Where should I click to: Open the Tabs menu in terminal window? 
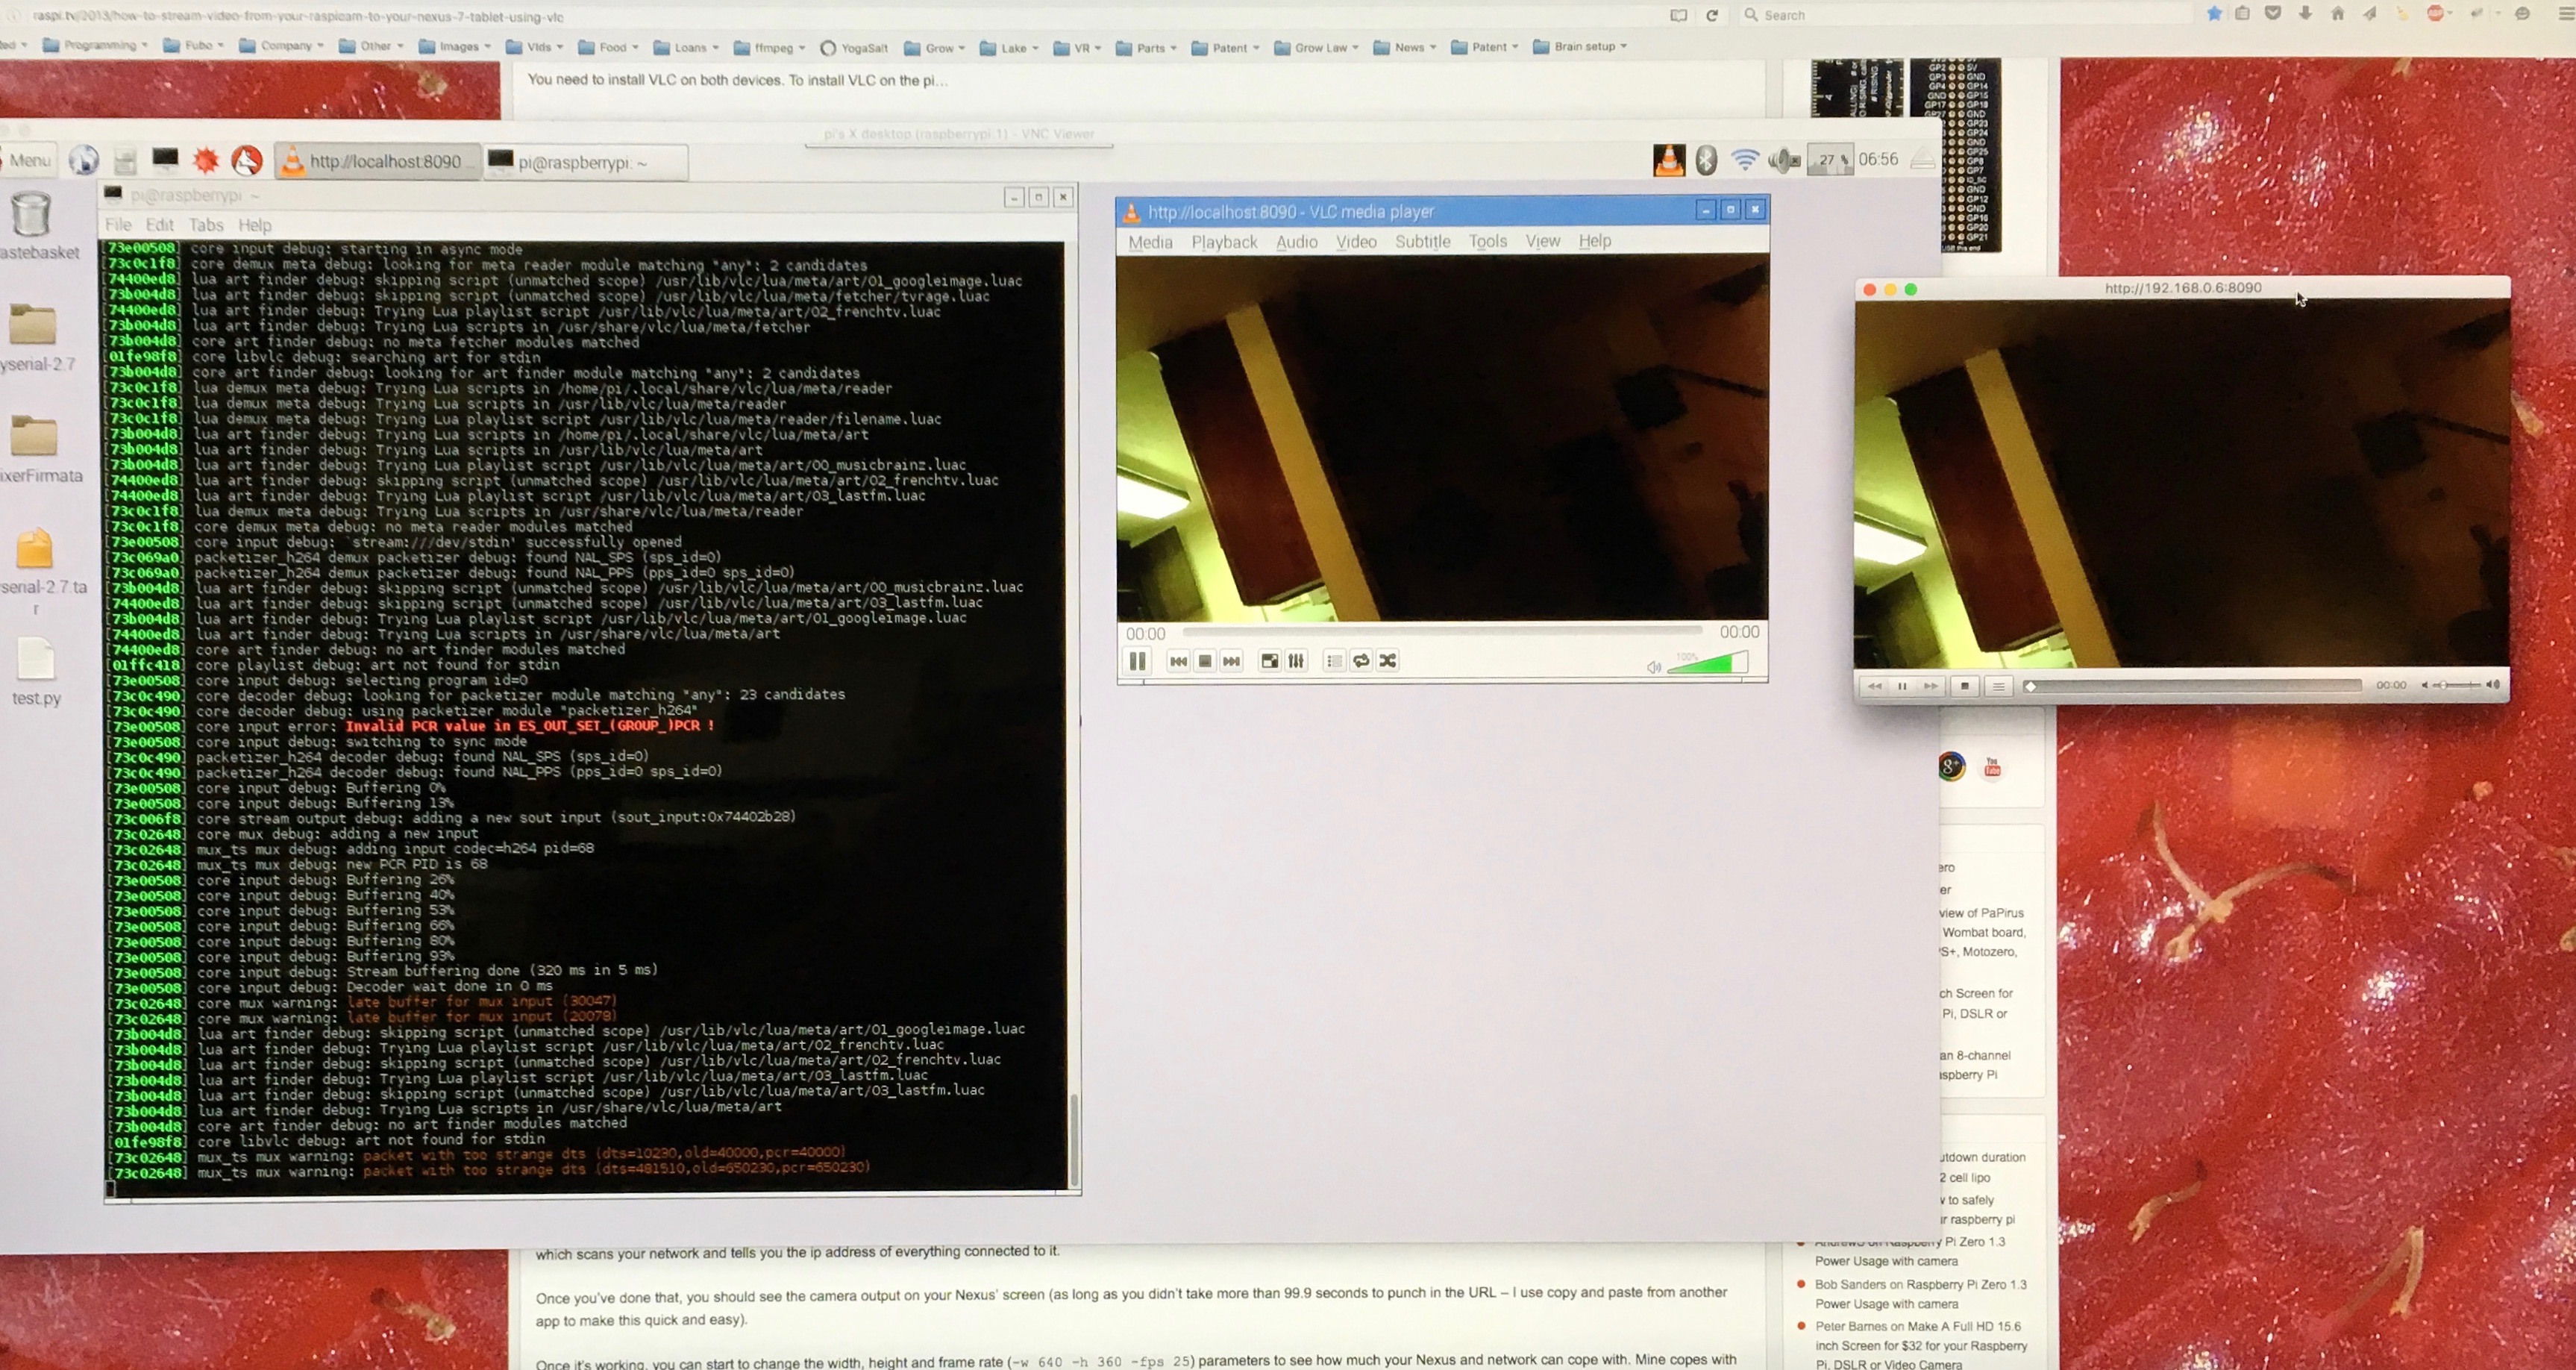[205, 225]
